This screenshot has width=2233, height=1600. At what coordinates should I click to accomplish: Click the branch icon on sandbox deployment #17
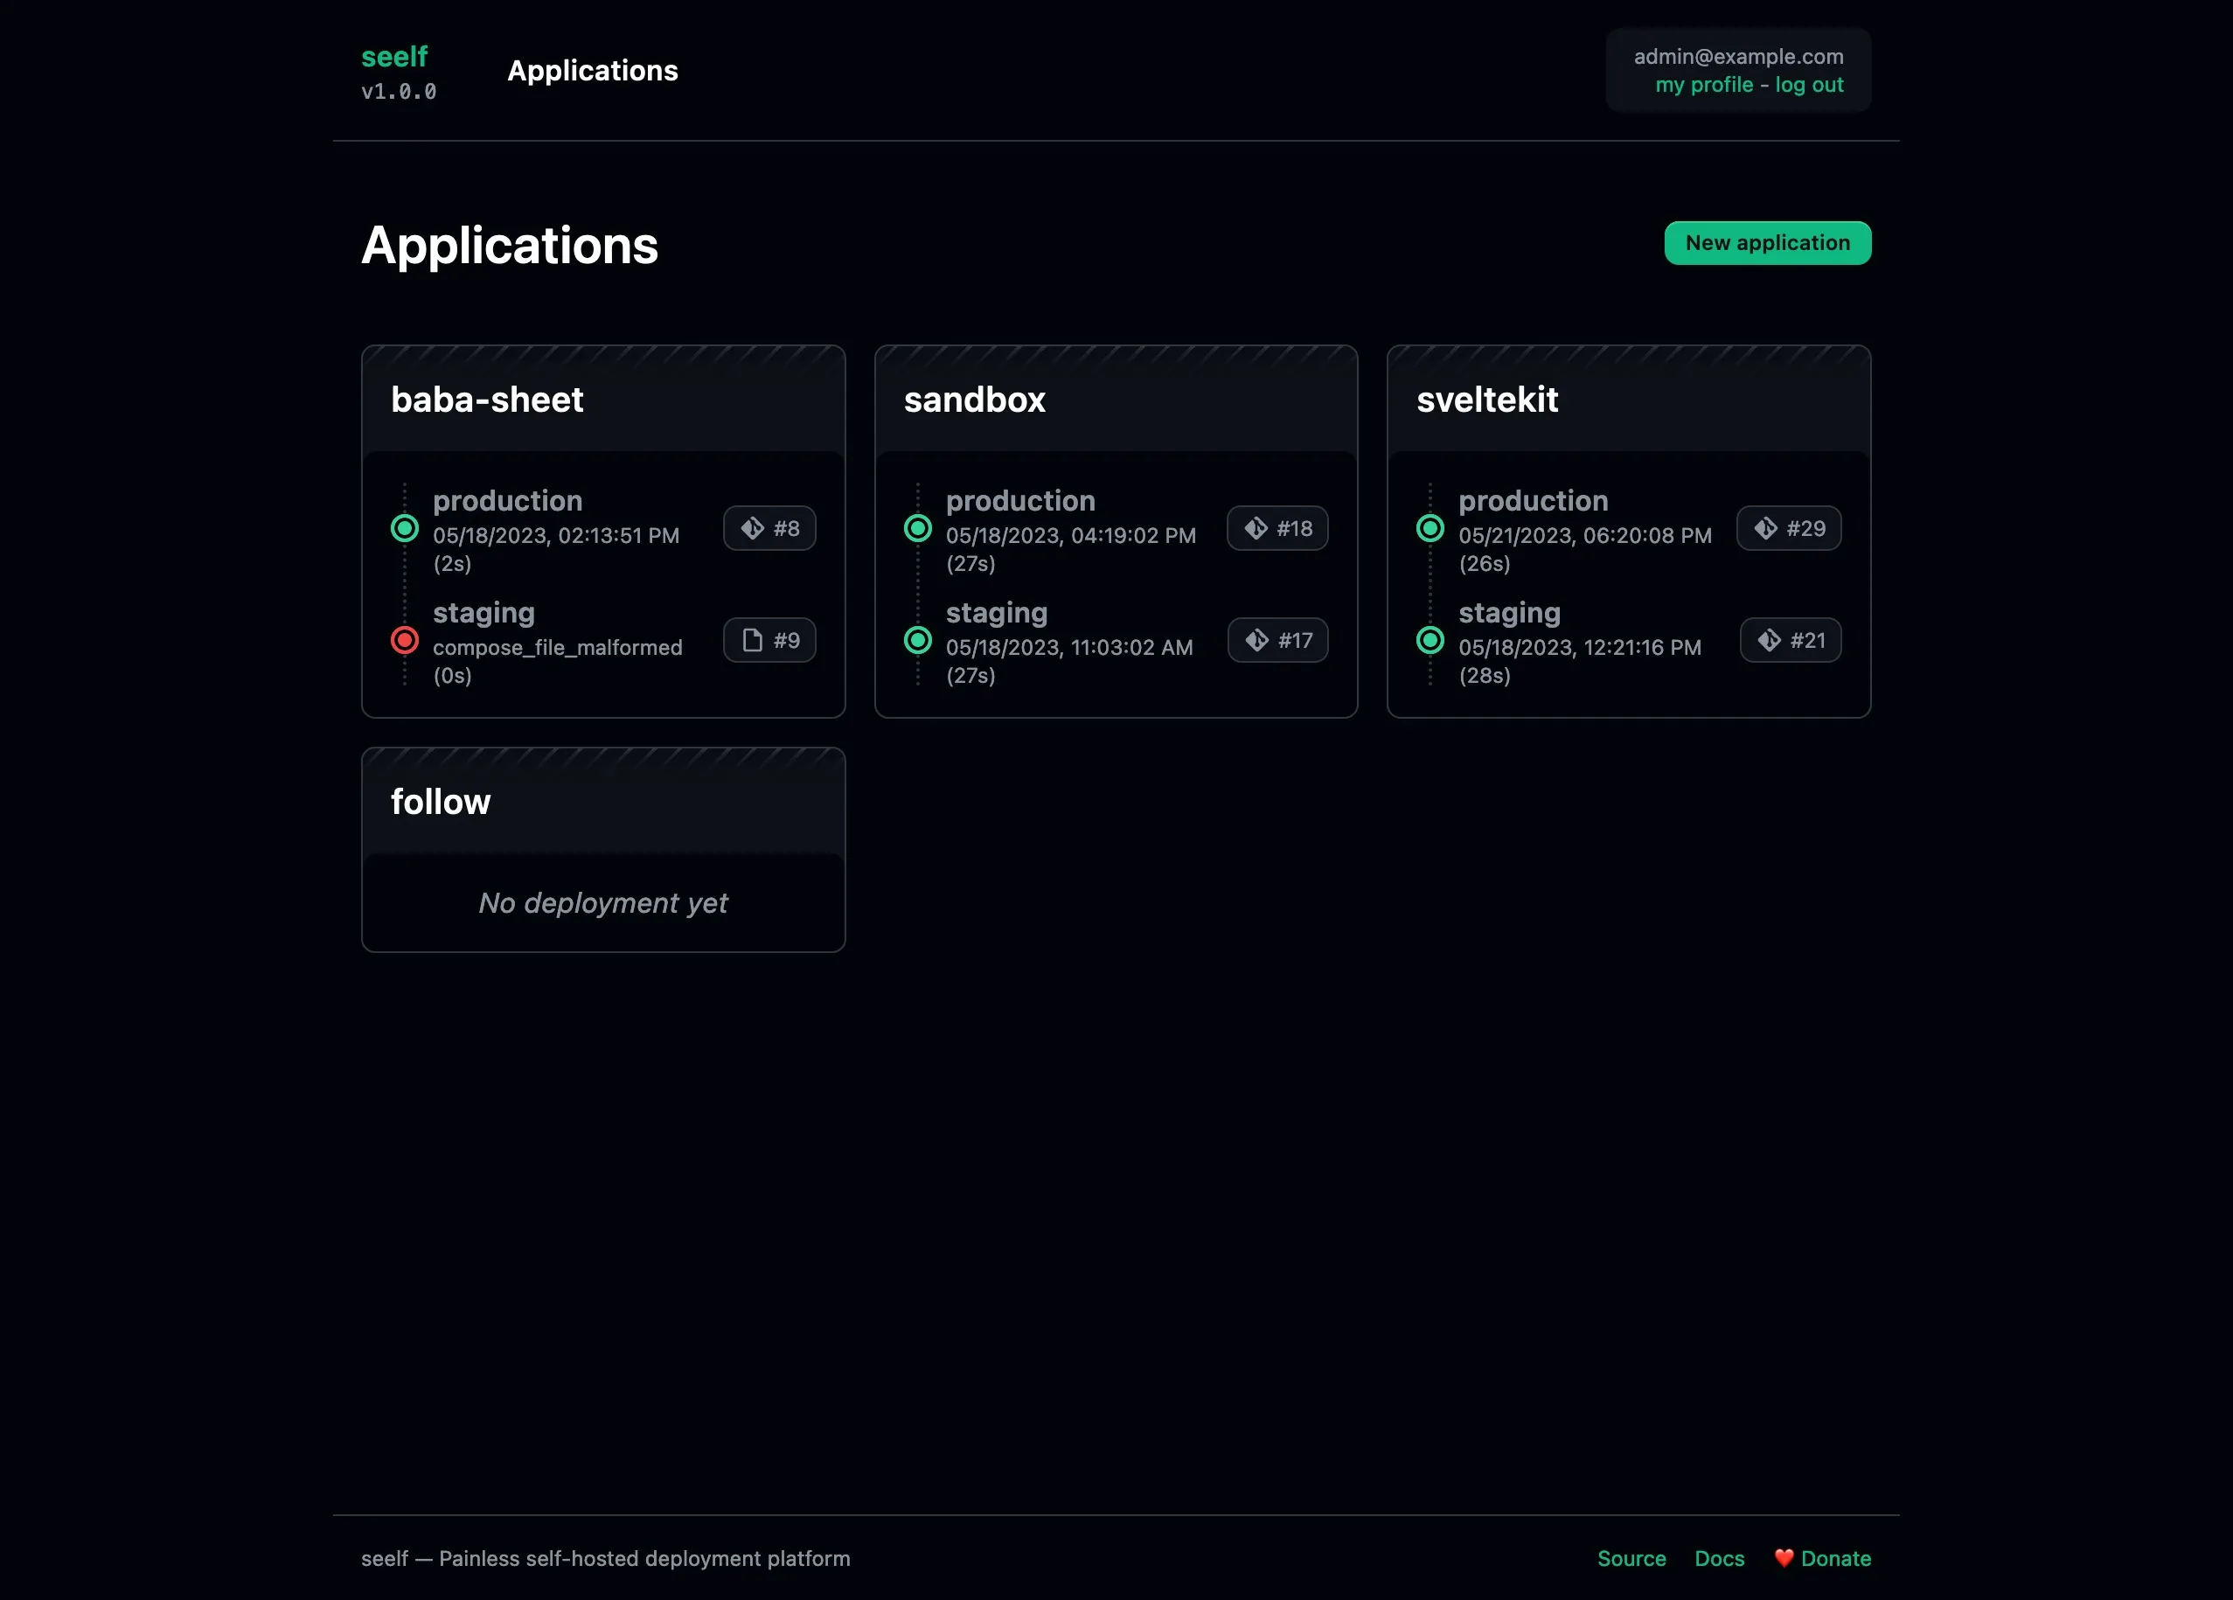(x=1256, y=640)
